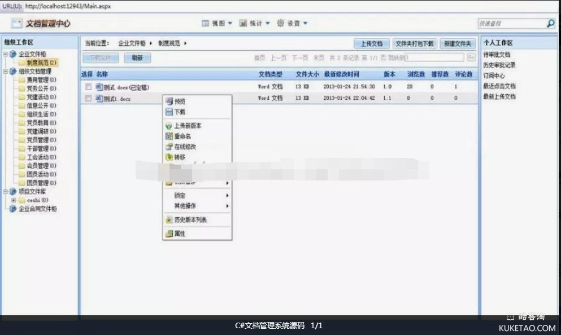This screenshot has height=335, width=561.
Task: Click the folder icon of ceshi
Action: 22,200
